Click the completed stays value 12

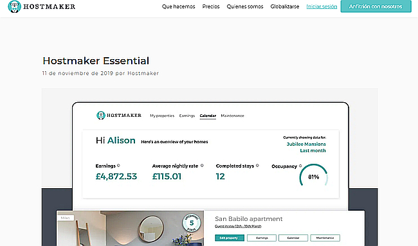tap(220, 176)
